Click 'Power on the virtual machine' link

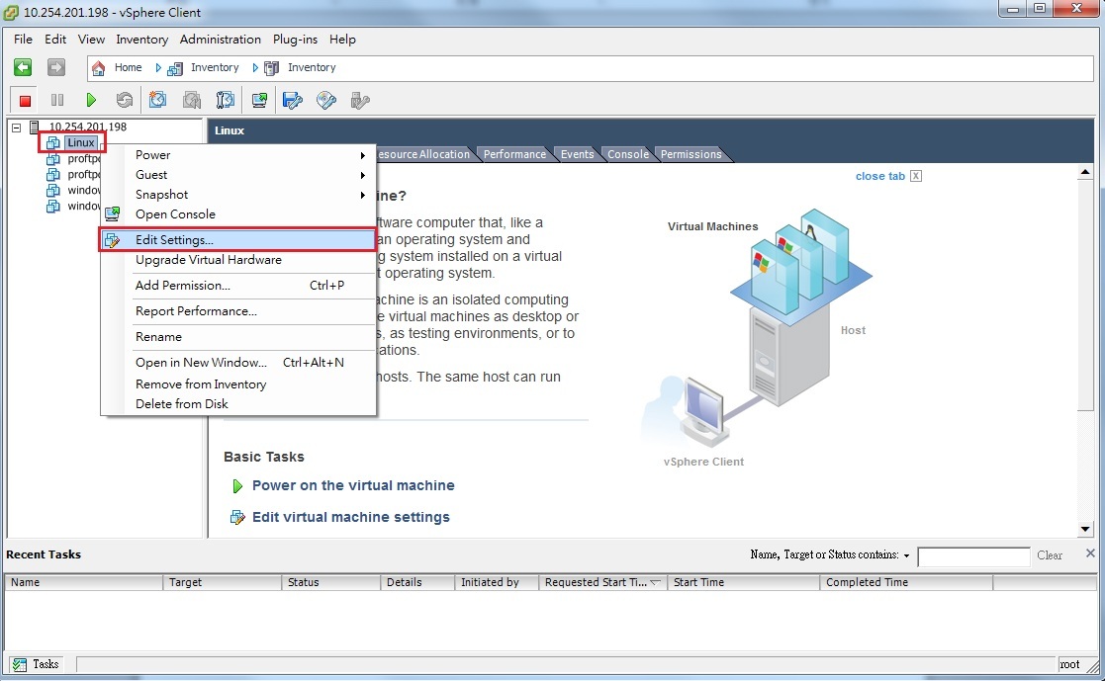click(x=353, y=485)
